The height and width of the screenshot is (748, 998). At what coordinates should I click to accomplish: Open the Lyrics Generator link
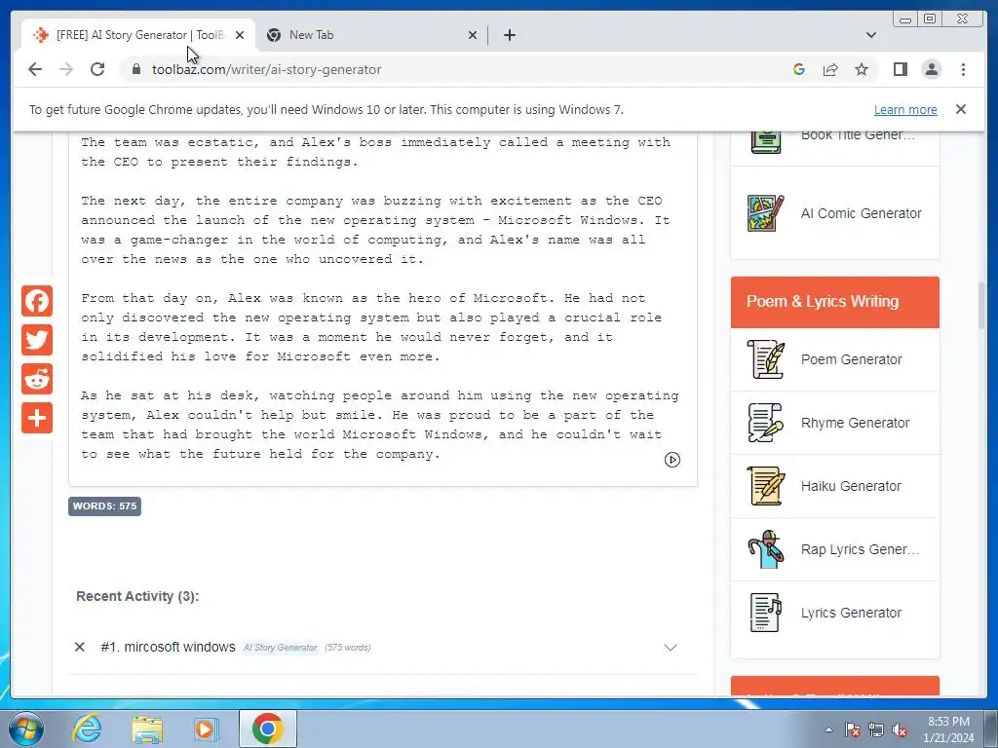point(851,613)
